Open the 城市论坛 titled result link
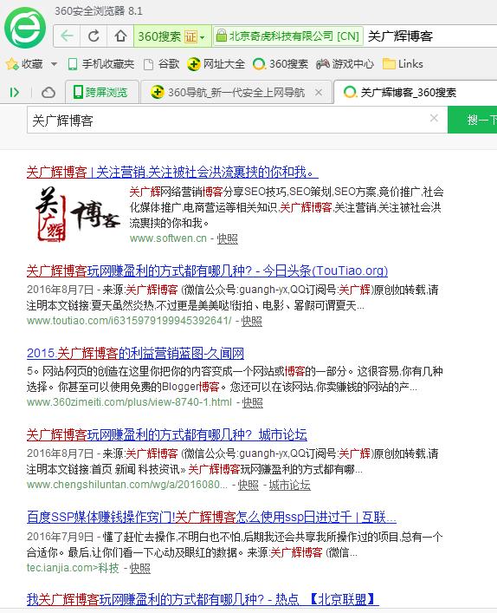This screenshot has width=497, height=613. (167, 434)
